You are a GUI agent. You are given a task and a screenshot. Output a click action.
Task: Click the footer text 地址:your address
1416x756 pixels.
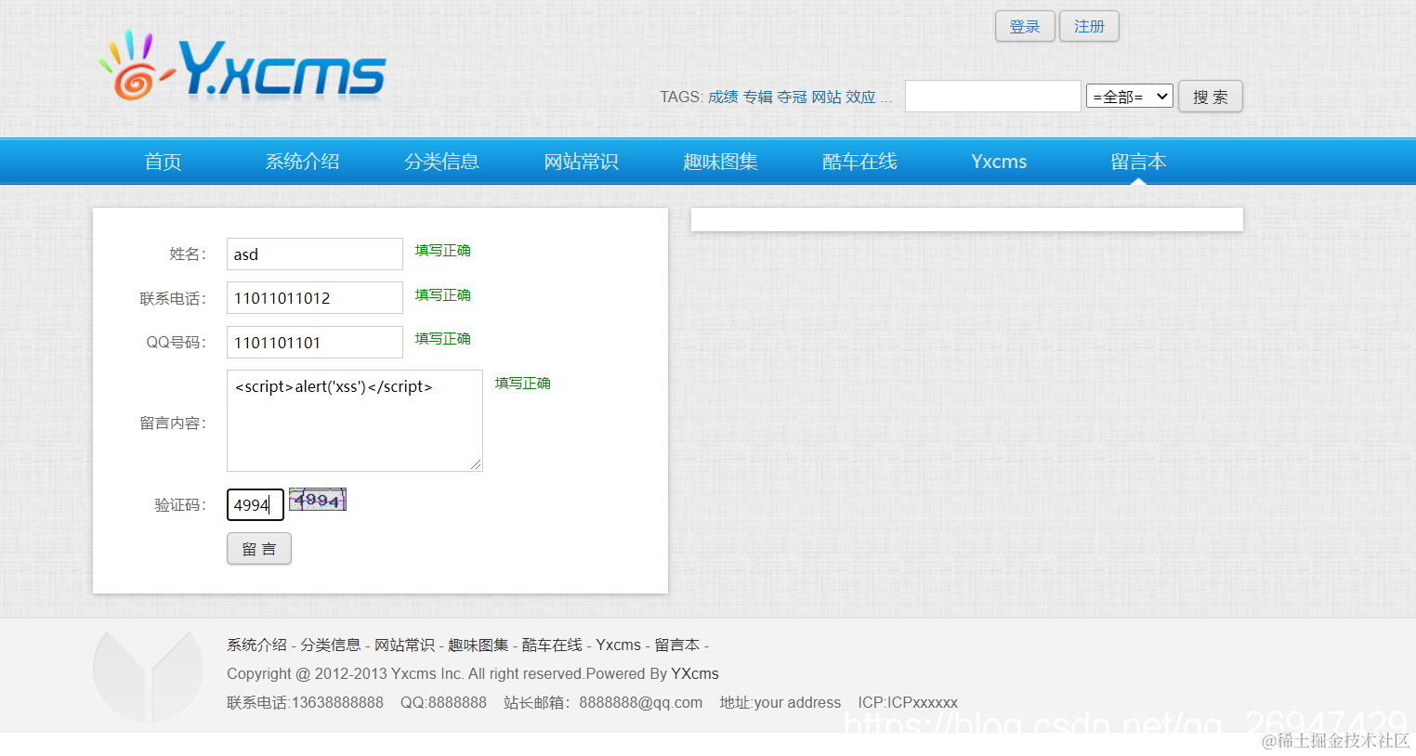pos(780,702)
